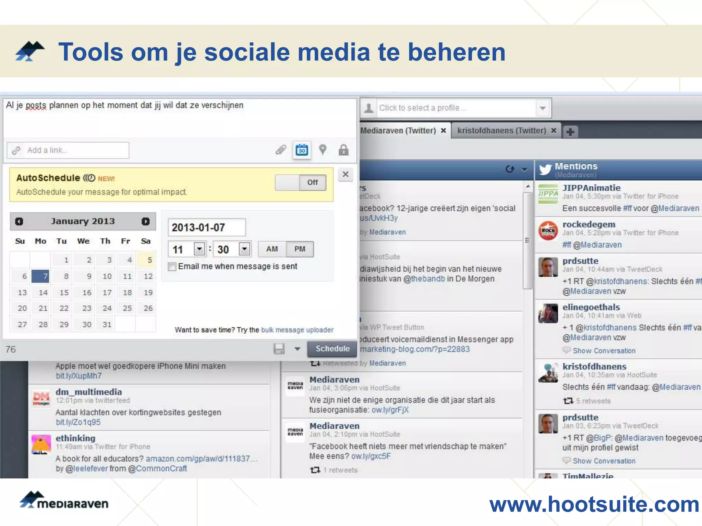Switch to kristofdhanens (Twitter) tab
This screenshot has height=526, width=702.
coord(502,130)
